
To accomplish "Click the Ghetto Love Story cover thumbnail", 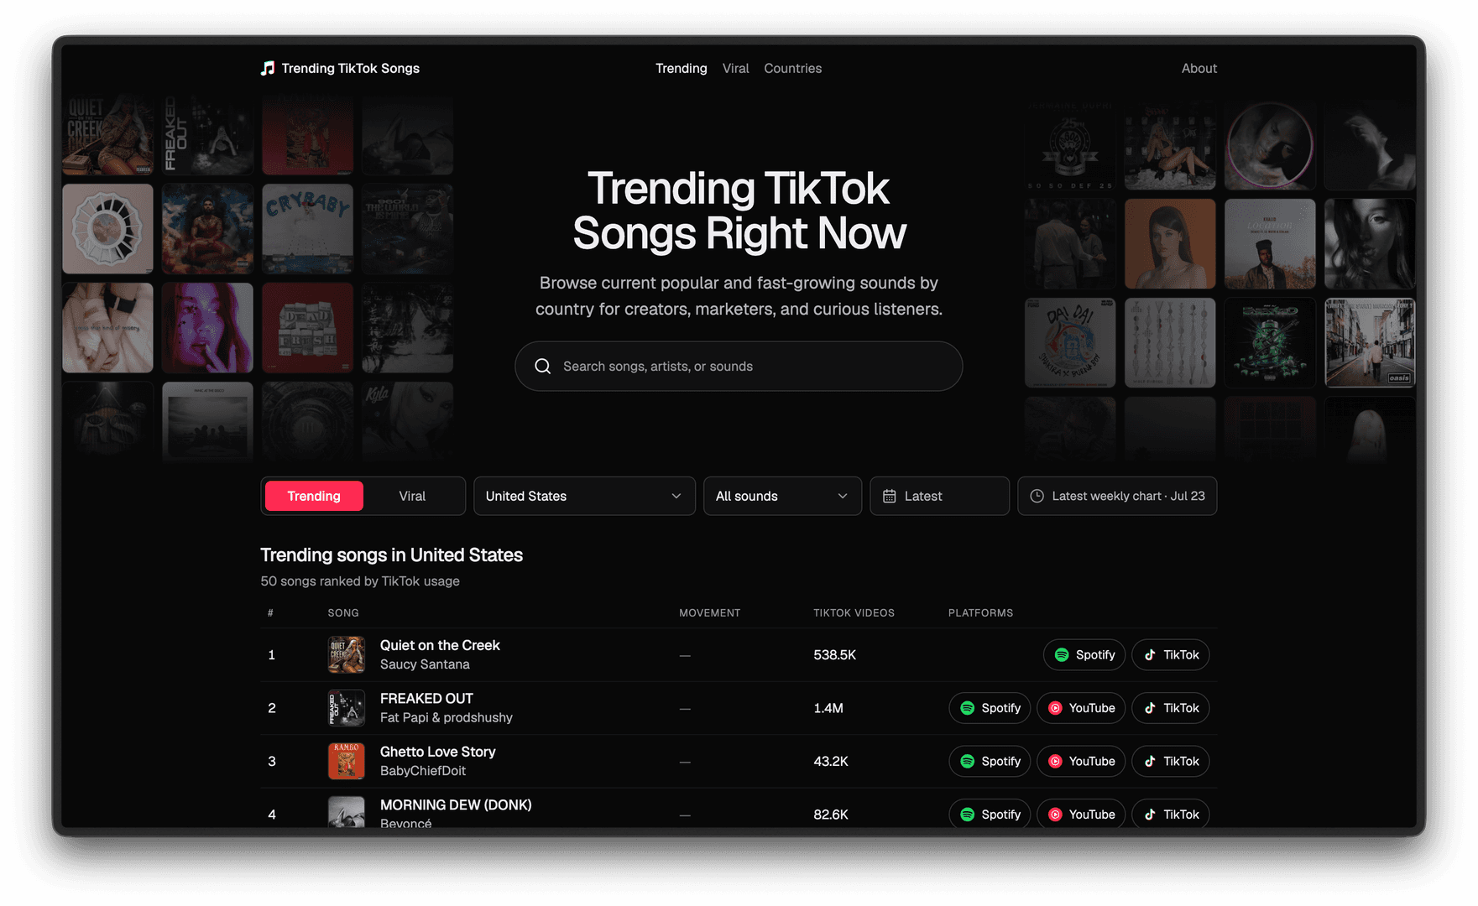I will [x=347, y=762].
